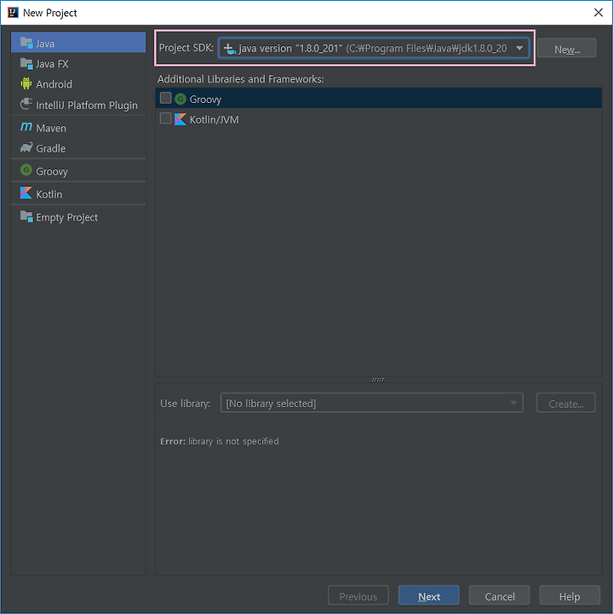Select the Java FX label in the list
Viewport: 613px width, 614px height.
tap(52, 64)
